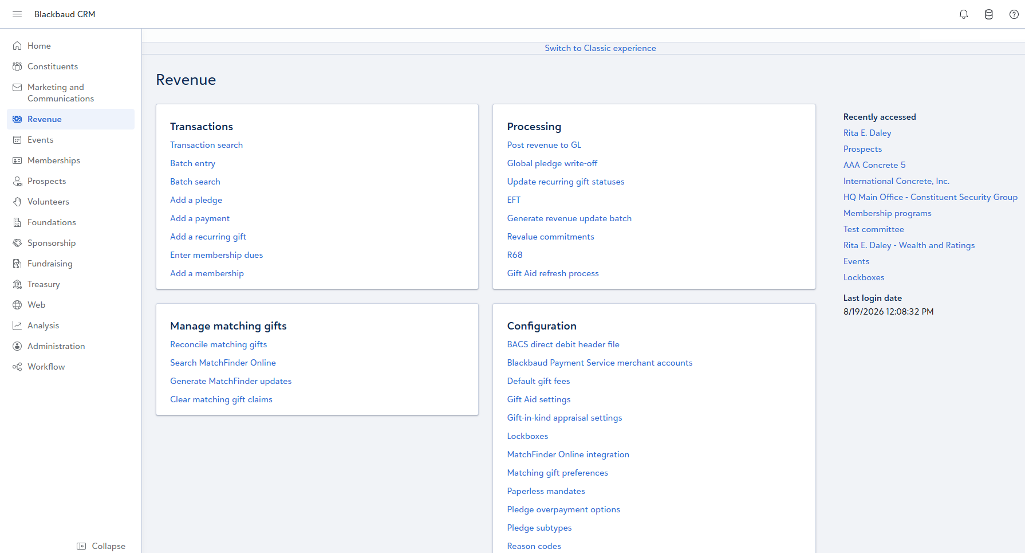Click the Fundraising icon in sidebar
The image size is (1025, 553).
tap(17, 264)
